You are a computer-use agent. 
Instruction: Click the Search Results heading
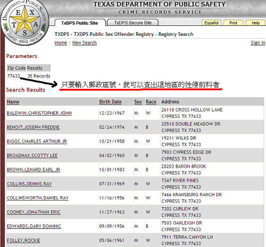pos(26,90)
